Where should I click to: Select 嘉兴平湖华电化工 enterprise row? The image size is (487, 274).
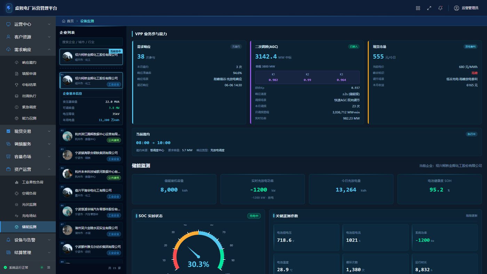91,193
